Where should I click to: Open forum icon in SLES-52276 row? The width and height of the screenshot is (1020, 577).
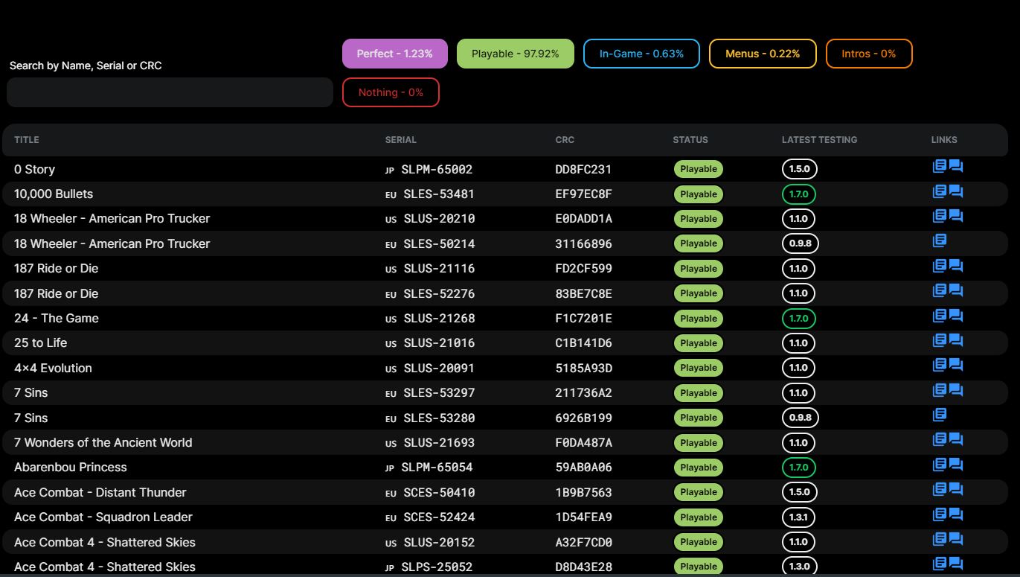pos(956,291)
